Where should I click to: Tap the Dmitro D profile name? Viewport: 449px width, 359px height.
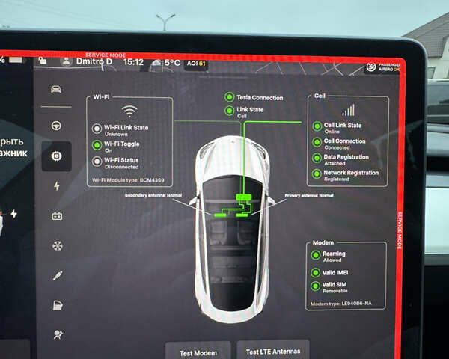(x=94, y=61)
